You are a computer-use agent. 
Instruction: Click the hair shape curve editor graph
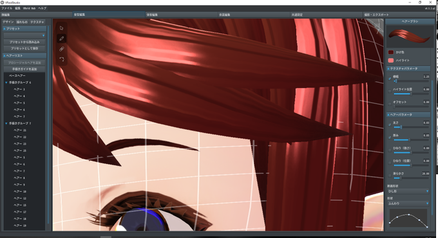pos(408,219)
